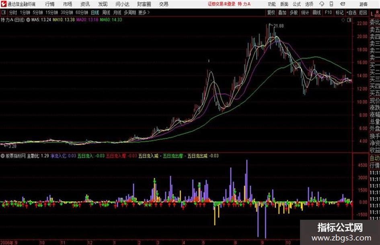380x245 pixels.
Task: Click the 主散比 1.29 indicator value
Action: 38,156
